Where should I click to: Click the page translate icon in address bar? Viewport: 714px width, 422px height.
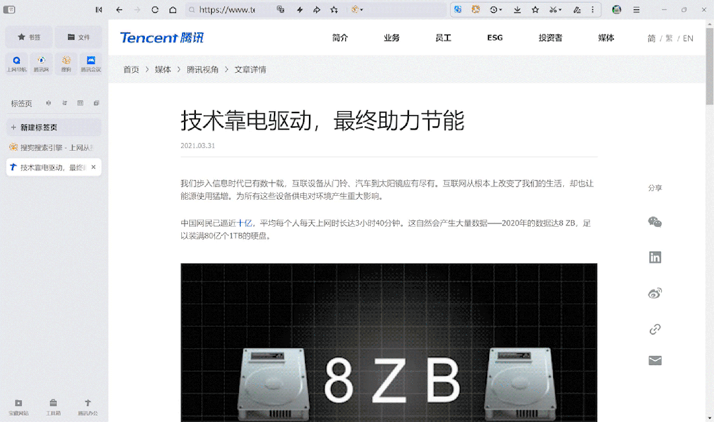coord(281,9)
